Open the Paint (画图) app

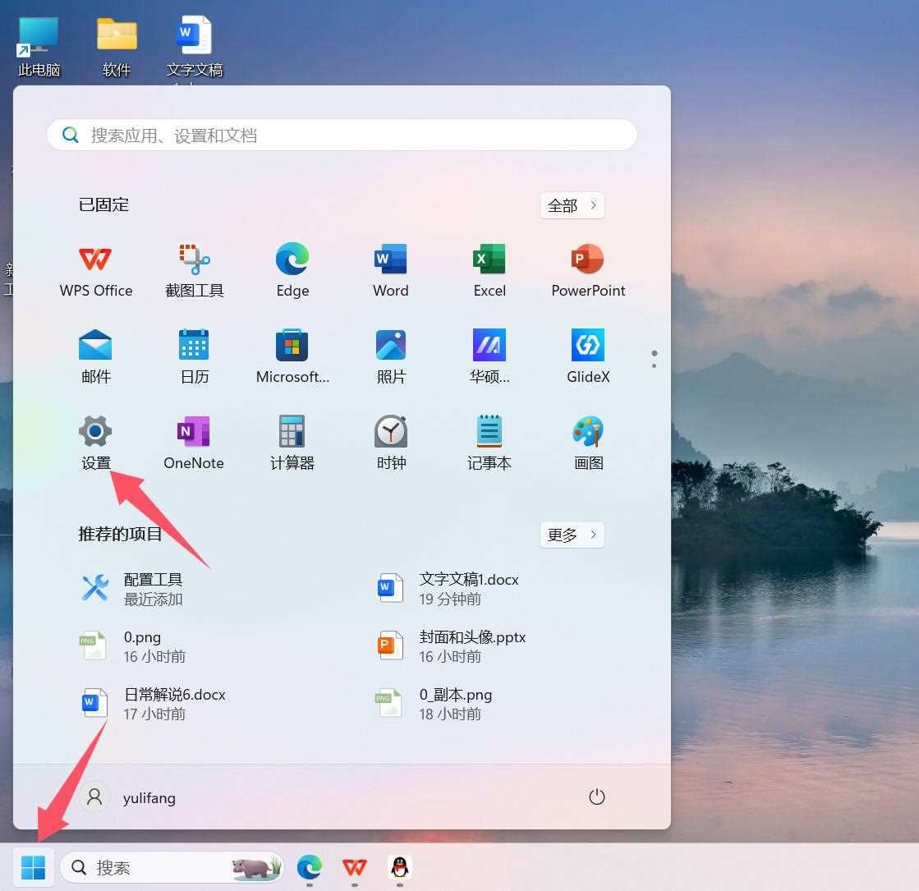(x=588, y=442)
